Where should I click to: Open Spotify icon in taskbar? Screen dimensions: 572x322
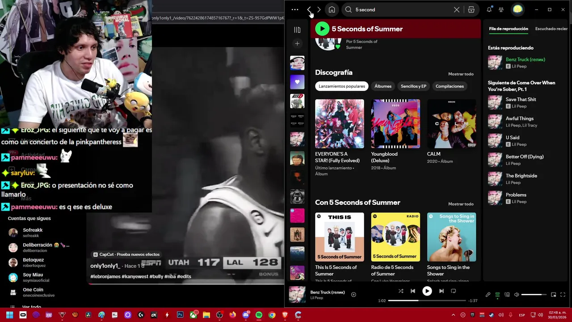pyautogui.click(x=259, y=315)
